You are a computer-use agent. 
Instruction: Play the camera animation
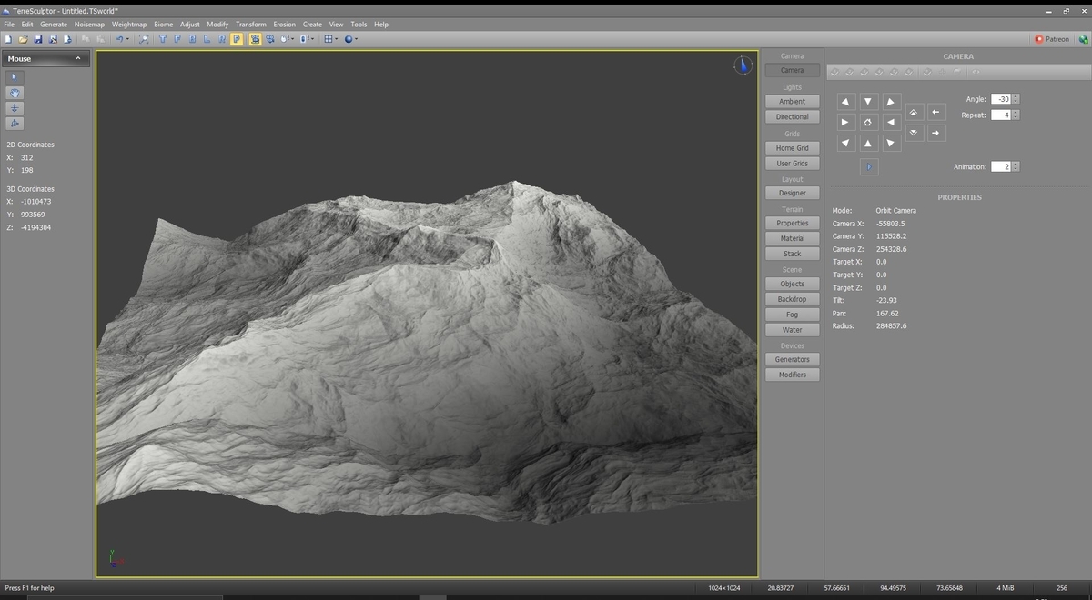click(x=869, y=167)
